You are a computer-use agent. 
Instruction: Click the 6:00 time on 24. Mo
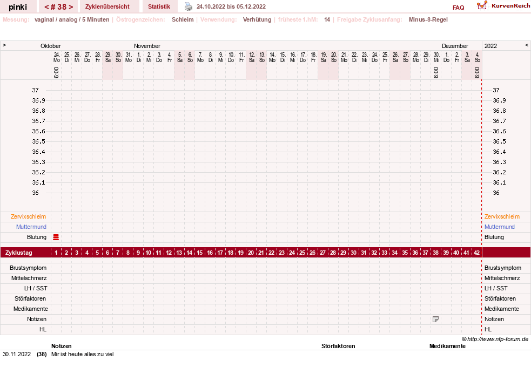[x=56, y=72]
